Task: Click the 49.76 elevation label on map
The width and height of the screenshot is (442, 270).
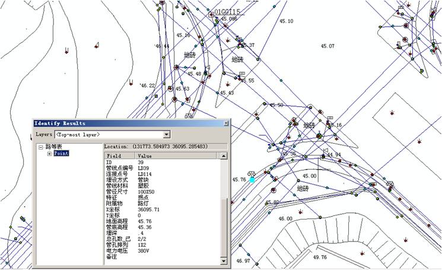Action: point(320,257)
